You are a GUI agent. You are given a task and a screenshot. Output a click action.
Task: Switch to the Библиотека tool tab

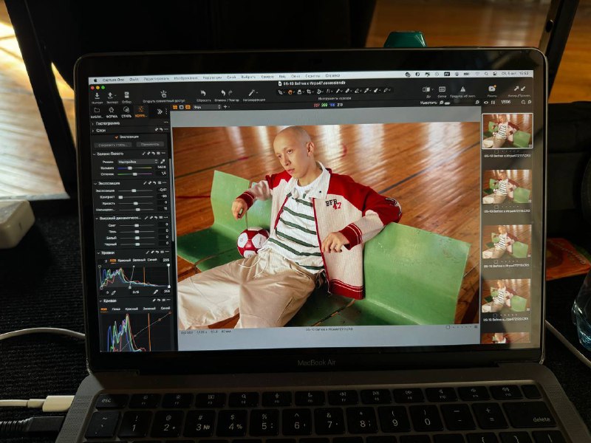tap(97, 112)
